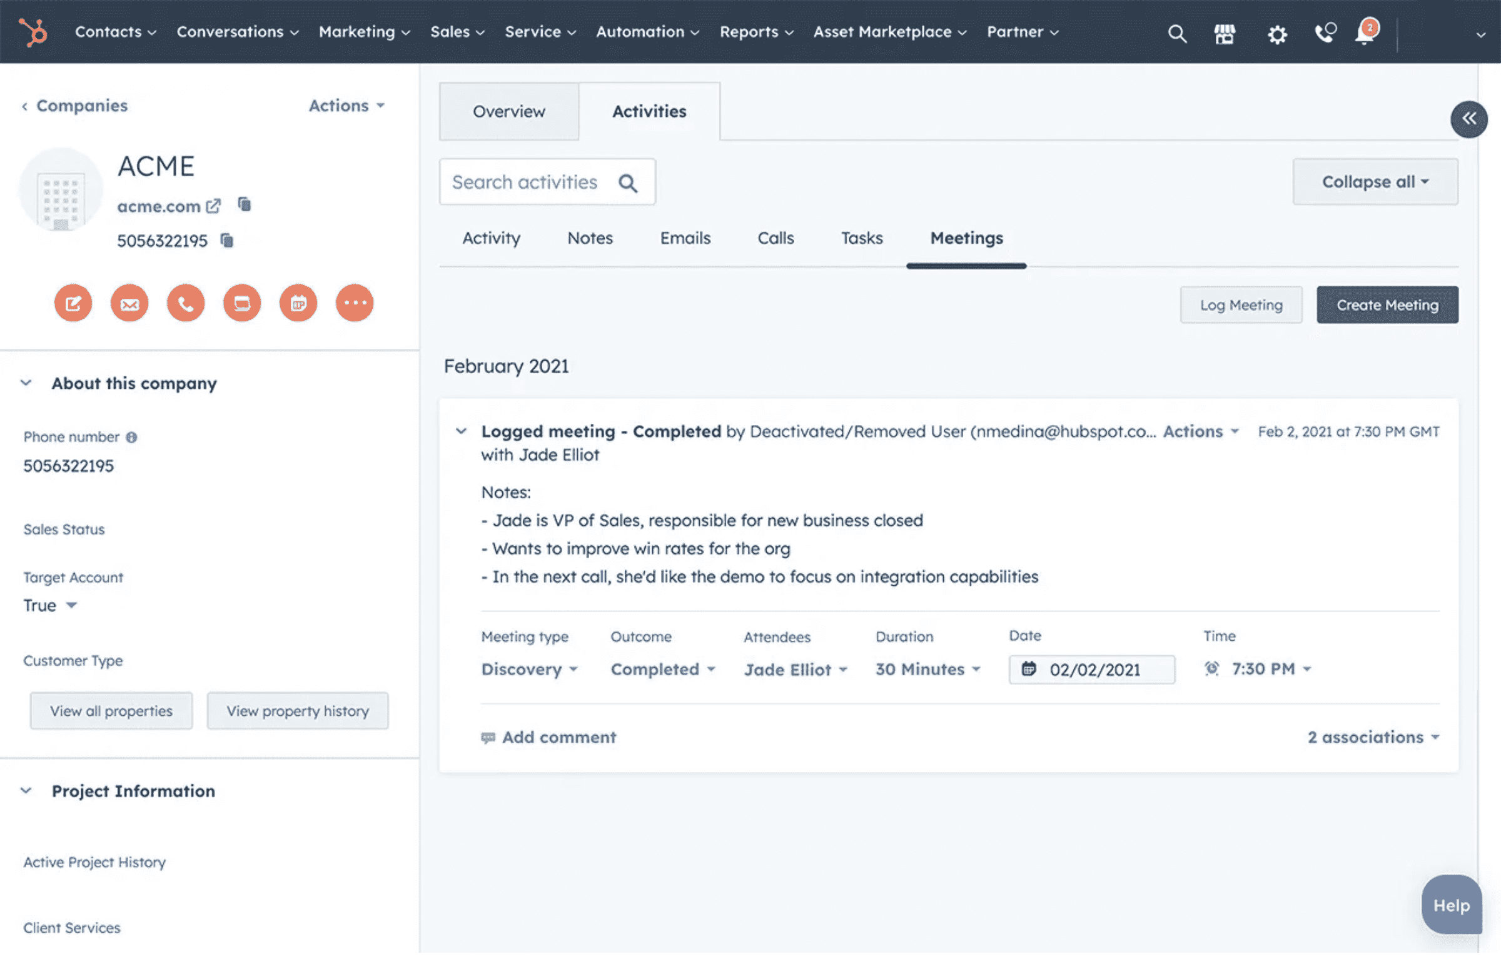Click the Date field showing 02/02/2021
Viewport: 1501px width, 974px height.
1092,670
